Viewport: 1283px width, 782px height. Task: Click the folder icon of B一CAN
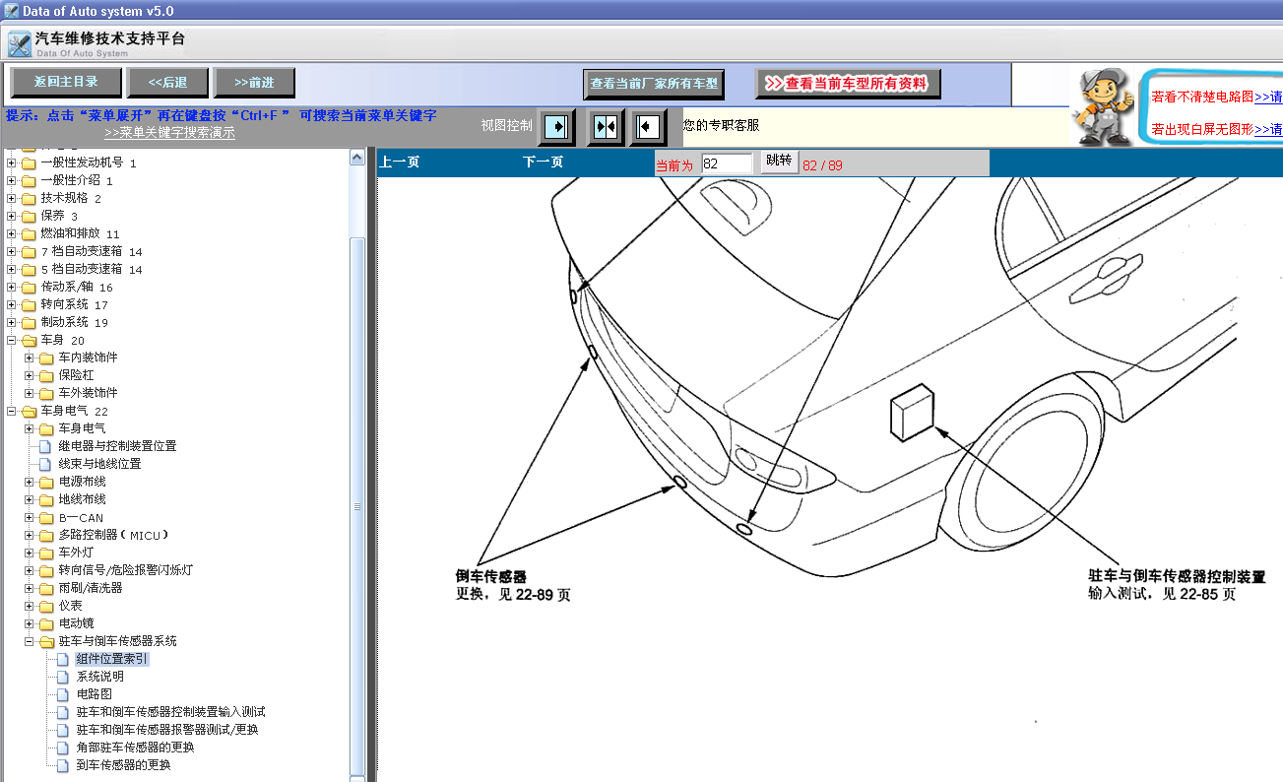(46, 517)
